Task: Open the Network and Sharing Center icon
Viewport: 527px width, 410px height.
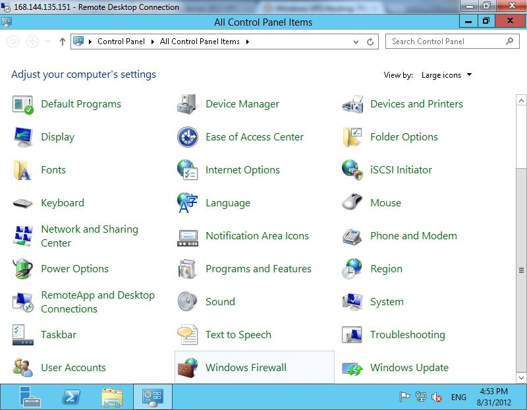Action: click(23, 236)
